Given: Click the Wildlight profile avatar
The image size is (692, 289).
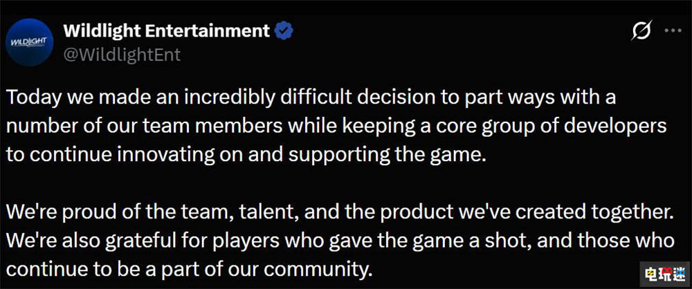Looking at the screenshot, I should tap(30, 43).
